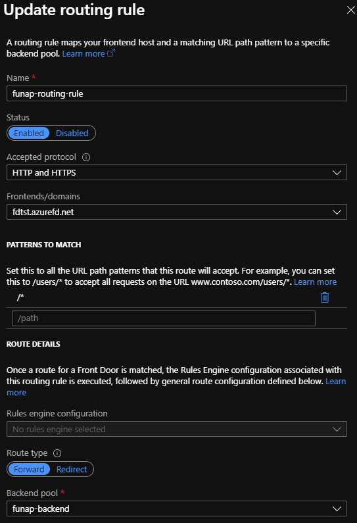357x523 pixels.
Task: Open Learn more link under routing rule description
Action: [83, 53]
